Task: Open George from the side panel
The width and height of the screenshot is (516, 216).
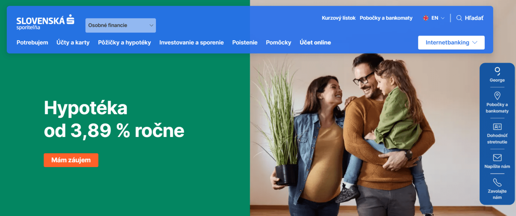Action: 497,75
